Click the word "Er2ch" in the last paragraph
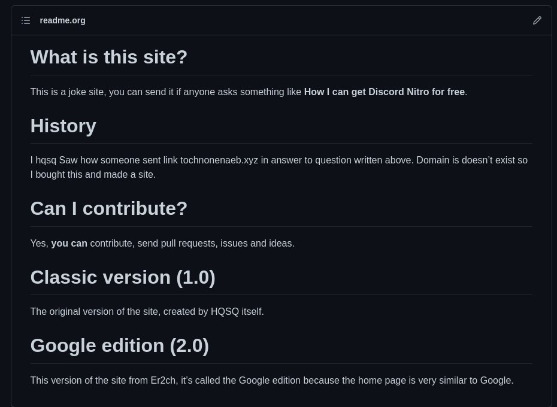The image size is (557, 407). point(163,380)
